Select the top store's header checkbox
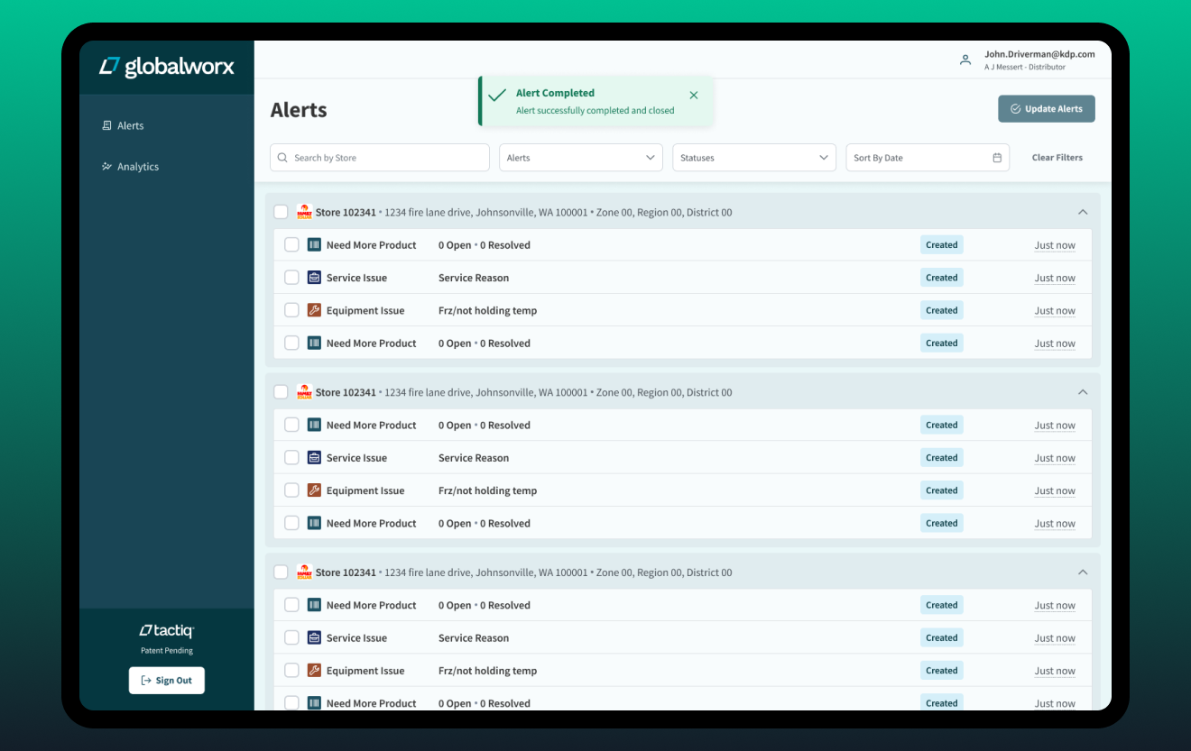This screenshot has height=751, width=1191. pyautogui.click(x=281, y=212)
